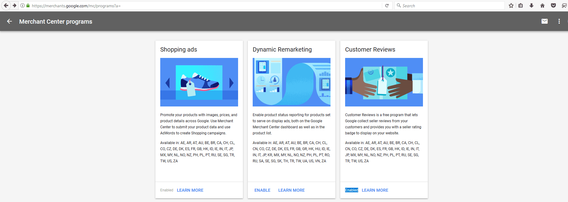The image size is (568, 202).
Task: Click Customer Reviews available countries list
Action: point(383,152)
